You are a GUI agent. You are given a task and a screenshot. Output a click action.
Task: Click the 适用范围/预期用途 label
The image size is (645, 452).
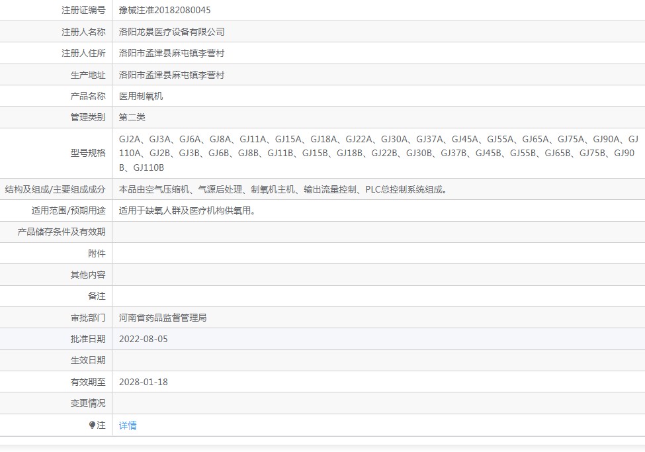69,210
